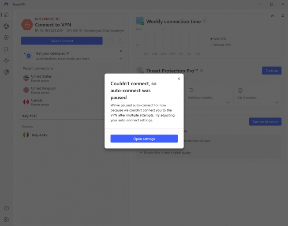Click the download updates icon
Viewport: 288px width, 226px height.
[x=273, y=15]
